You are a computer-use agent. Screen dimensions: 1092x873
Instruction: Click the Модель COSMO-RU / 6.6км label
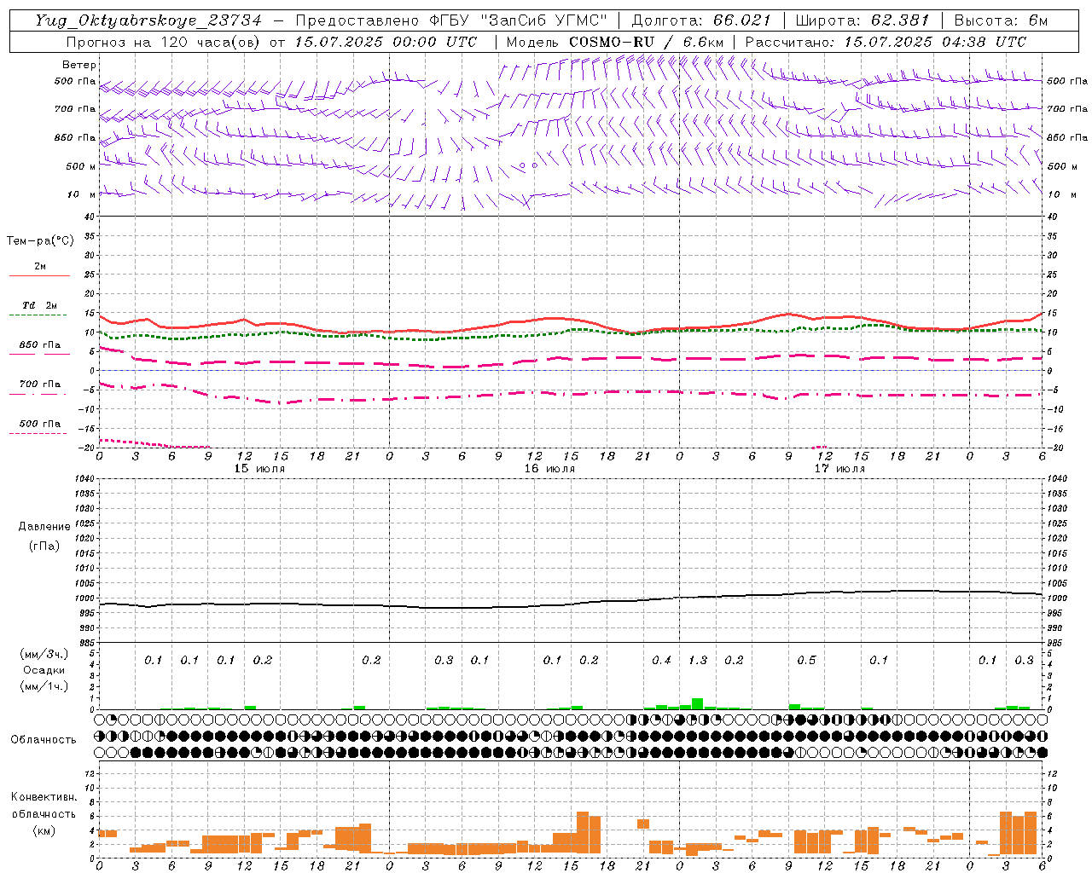614,42
